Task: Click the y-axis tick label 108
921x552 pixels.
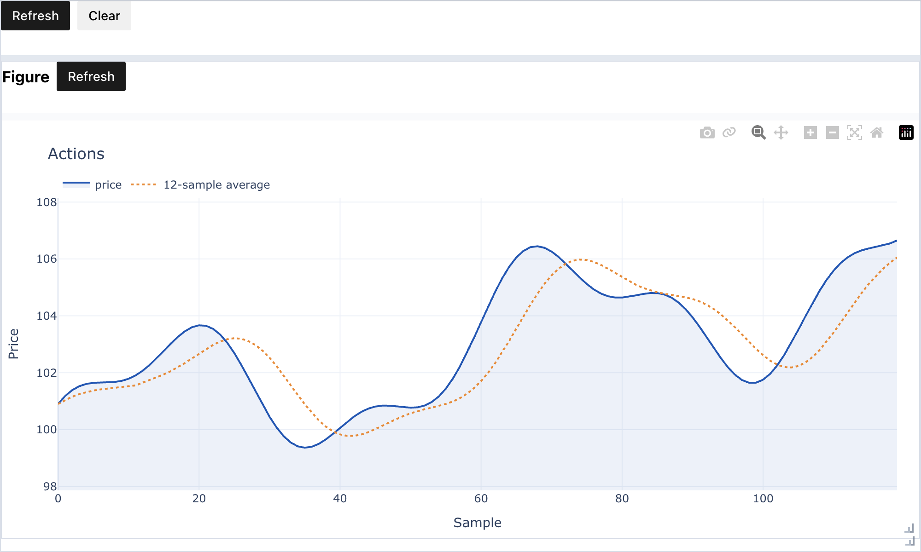Action: 47,202
